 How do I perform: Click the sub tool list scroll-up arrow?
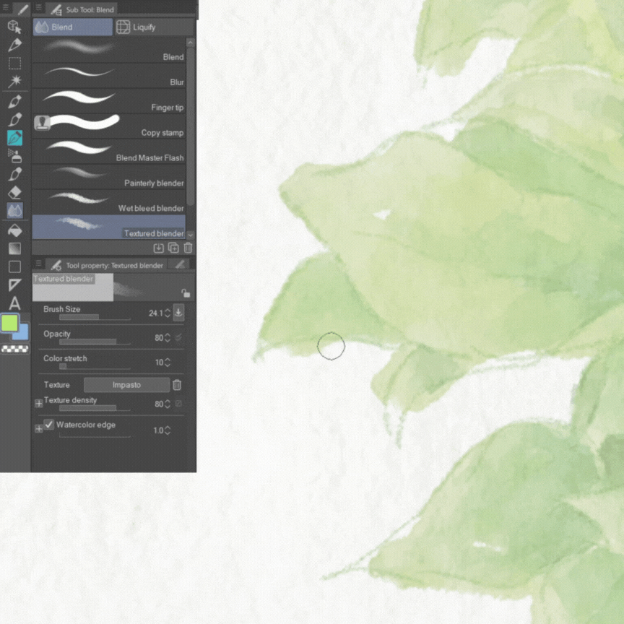pyautogui.click(x=190, y=43)
